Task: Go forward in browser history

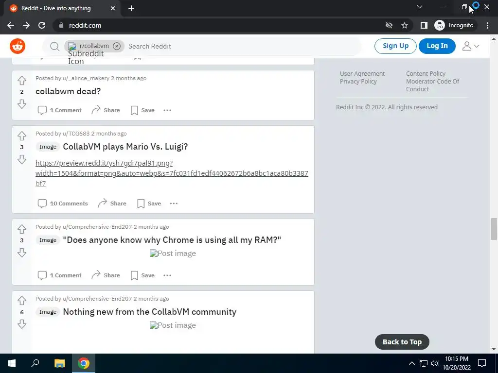Action: click(x=26, y=25)
